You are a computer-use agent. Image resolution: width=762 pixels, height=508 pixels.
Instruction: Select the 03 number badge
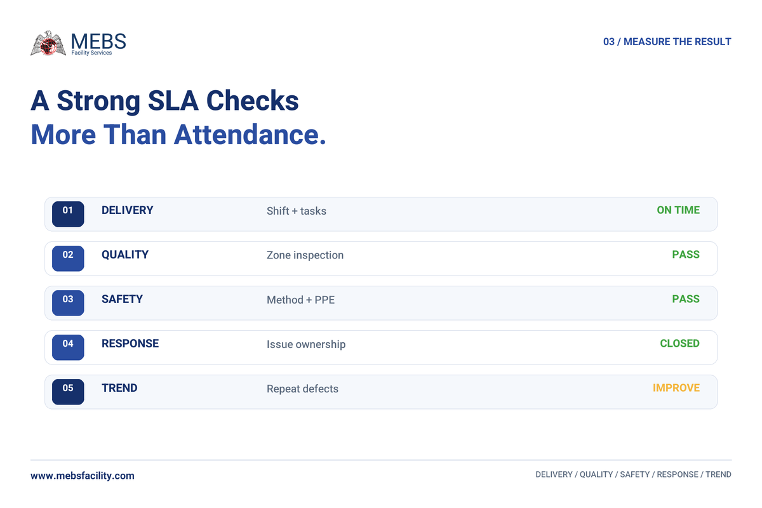click(x=68, y=303)
